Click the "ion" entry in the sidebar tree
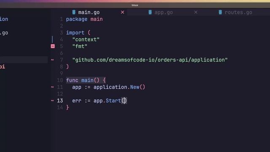Image resolution: width=270 pixels, height=152 pixels. coord(4,19)
